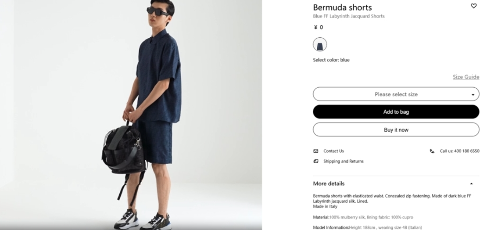Open the Size Guide link
Viewport: 480px width, 230px height.
[x=466, y=77]
